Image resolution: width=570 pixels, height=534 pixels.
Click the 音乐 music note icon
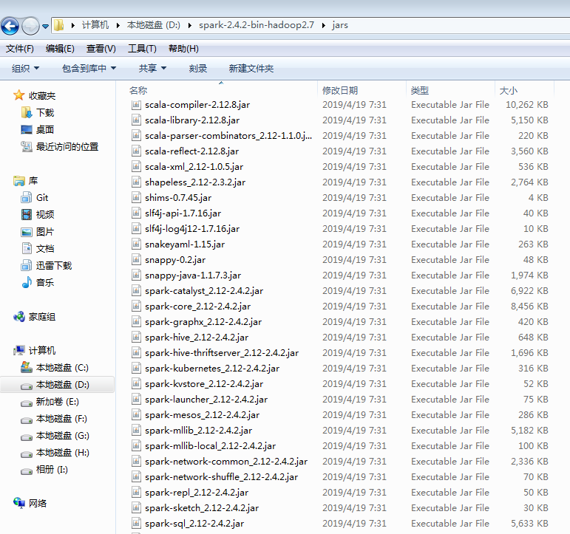pyautogui.click(x=27, y=282)
